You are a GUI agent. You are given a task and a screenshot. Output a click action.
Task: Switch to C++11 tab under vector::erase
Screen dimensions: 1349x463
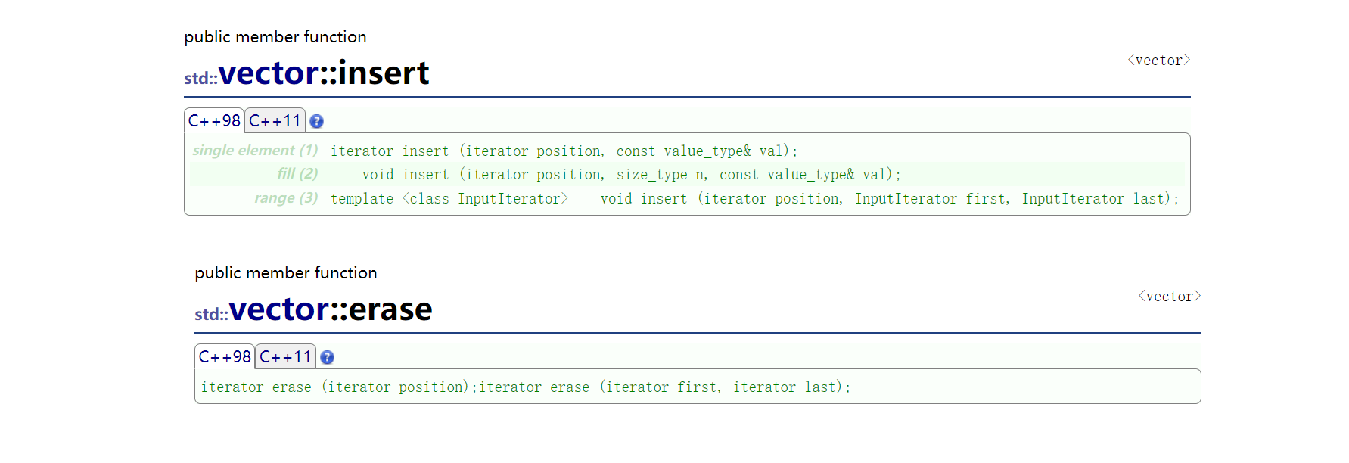point(285,357)
